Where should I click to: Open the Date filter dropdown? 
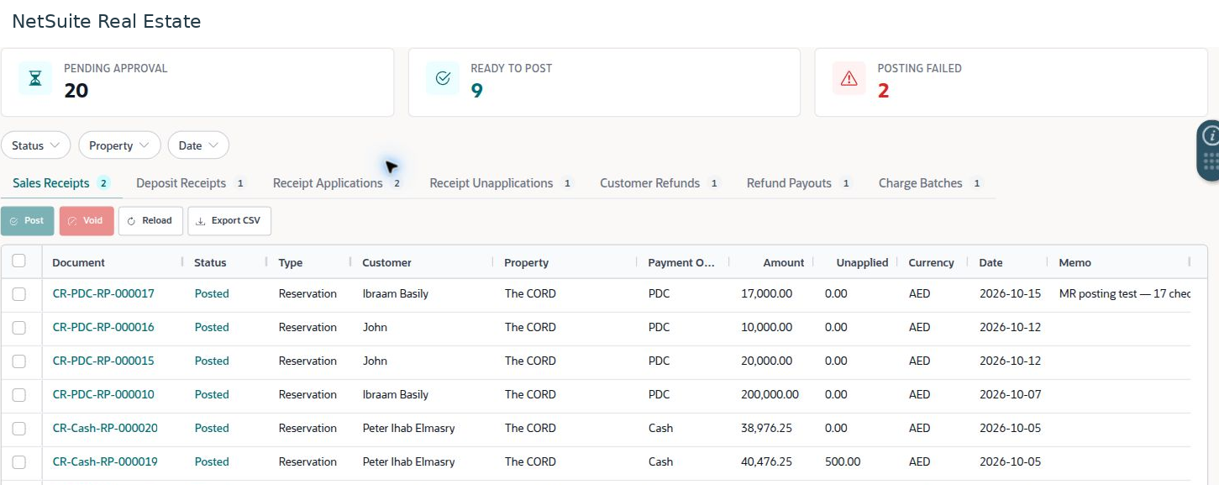tap(198, 145)
